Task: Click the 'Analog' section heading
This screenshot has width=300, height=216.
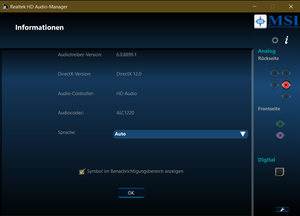Action: click(x=267, y=51)
